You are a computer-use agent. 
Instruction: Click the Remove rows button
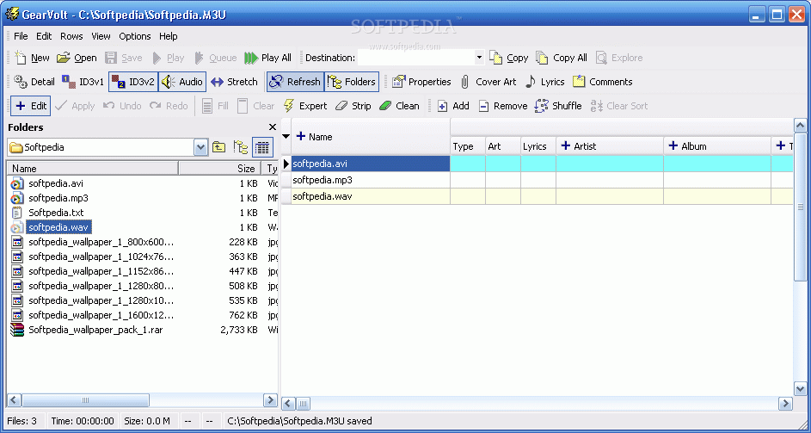click(x=502, y=106)
